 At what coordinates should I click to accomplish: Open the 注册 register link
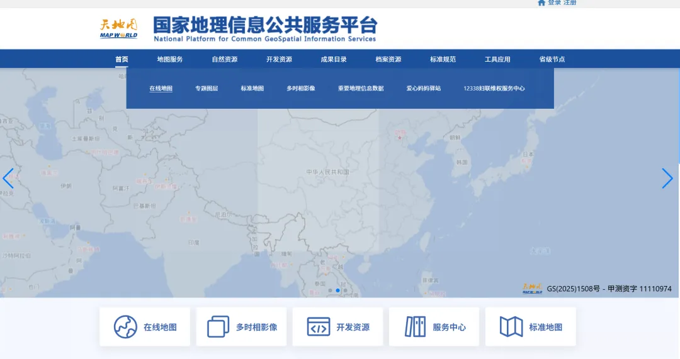coord(570,3)
